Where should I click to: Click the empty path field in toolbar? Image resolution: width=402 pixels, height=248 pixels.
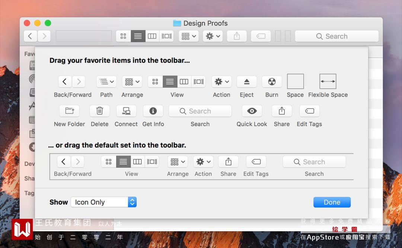click(x=84, y=36)
